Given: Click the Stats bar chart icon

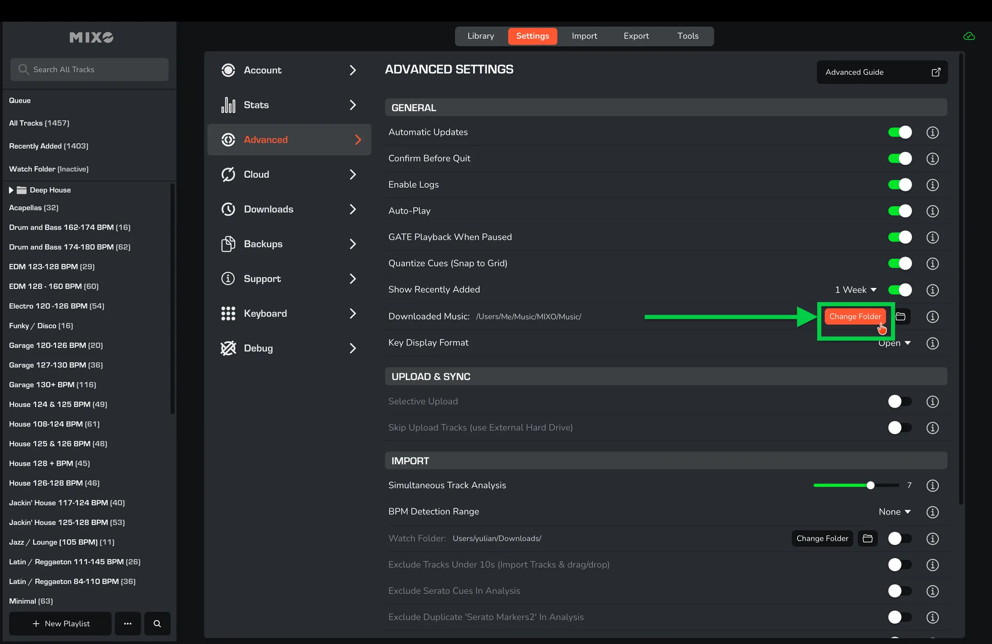Looking at the screenshot, I should [228, 105].
